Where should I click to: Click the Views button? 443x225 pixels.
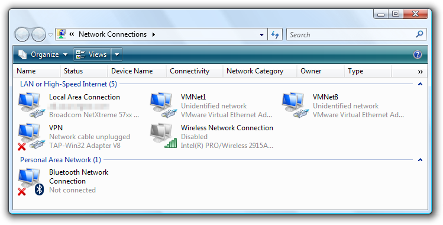92,54
